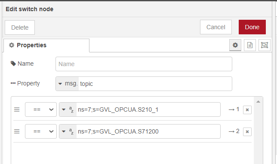This screenshot has height=164, width=277.
Task: Grab the reorder handle of rule two
Action: coord(17,131)
